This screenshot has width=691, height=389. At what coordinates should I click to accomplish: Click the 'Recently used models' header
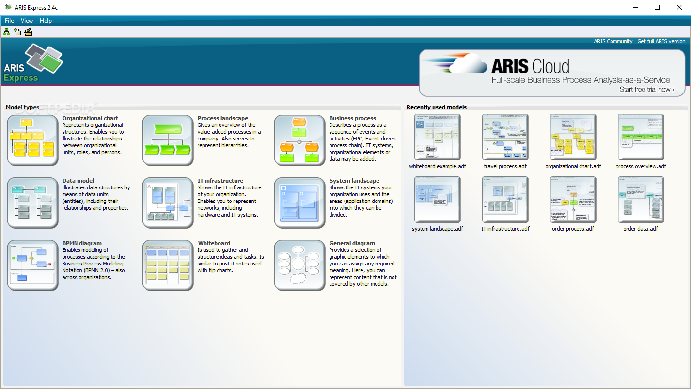[437, 107]
